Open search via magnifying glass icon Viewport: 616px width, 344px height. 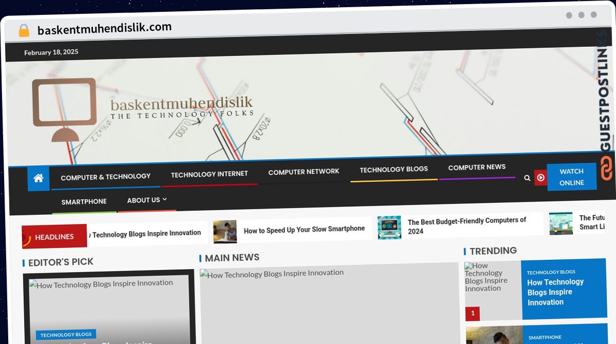527,178
